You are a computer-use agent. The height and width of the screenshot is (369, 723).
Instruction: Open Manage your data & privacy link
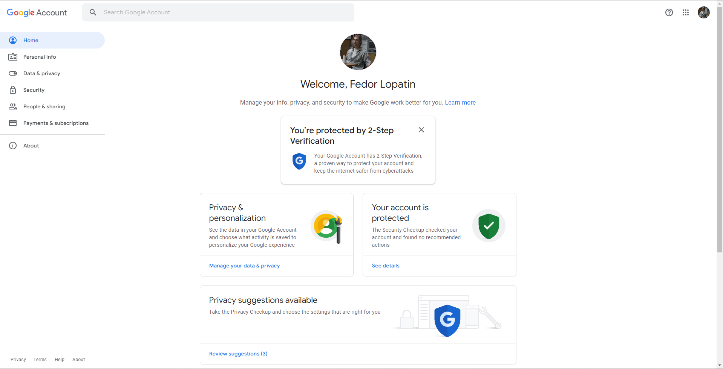pos(245,266)
